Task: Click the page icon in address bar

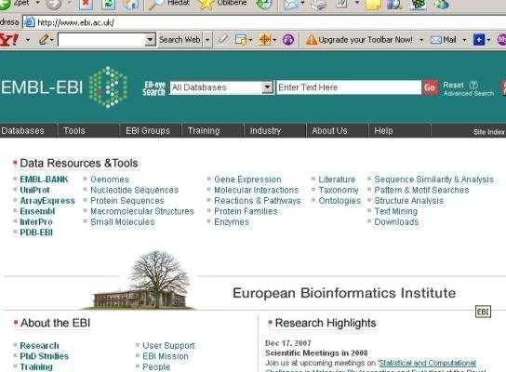Action: (30, 22)
